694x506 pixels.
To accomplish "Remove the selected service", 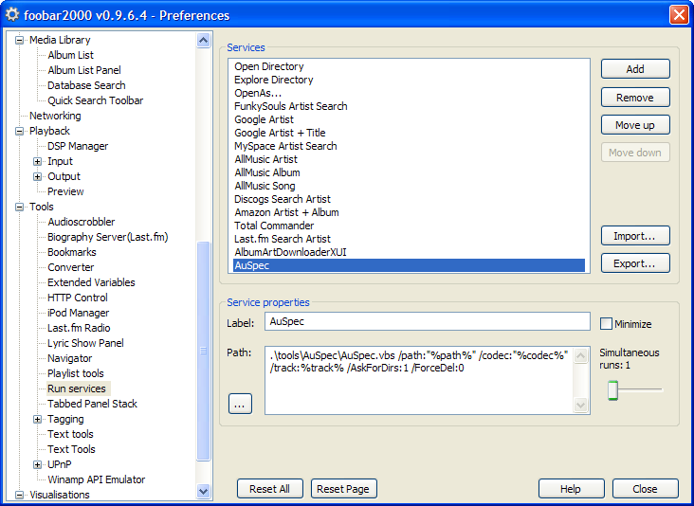I will coord(635,97).
